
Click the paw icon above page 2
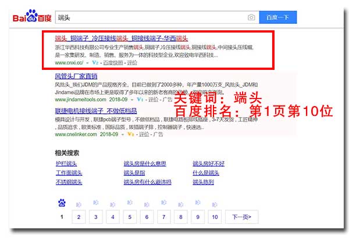[79, 204]
